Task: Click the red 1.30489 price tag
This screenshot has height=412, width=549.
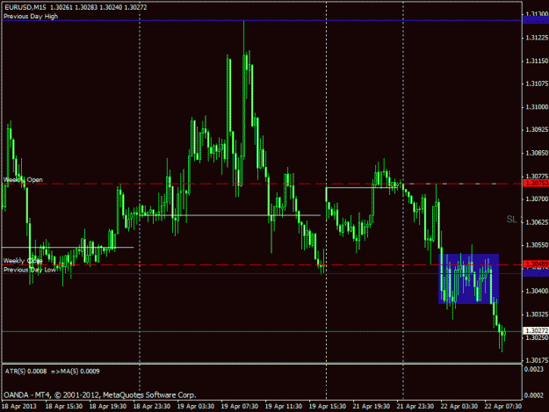Action: [x=536, y=264]
